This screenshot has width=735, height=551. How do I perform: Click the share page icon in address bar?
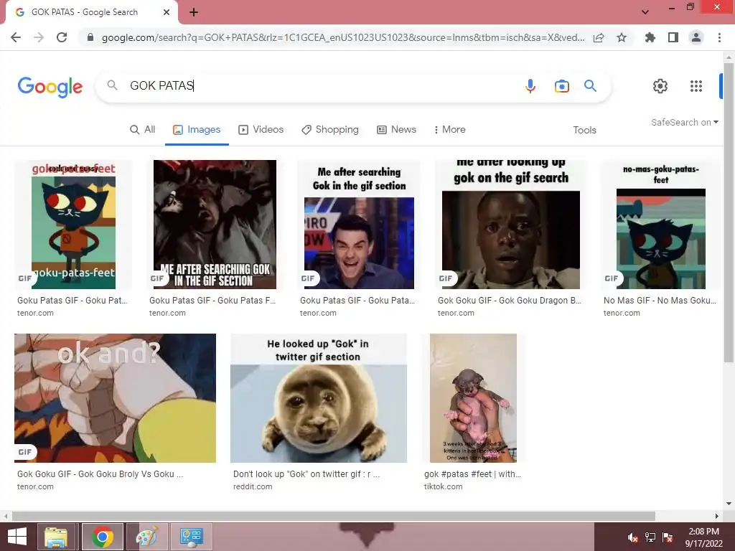tap(599, 37)
